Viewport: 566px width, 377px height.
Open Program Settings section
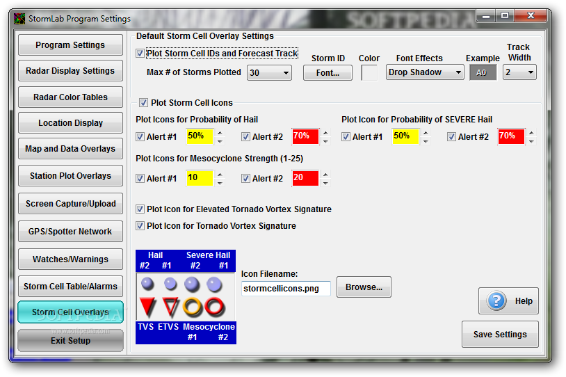tap(70, 45)
